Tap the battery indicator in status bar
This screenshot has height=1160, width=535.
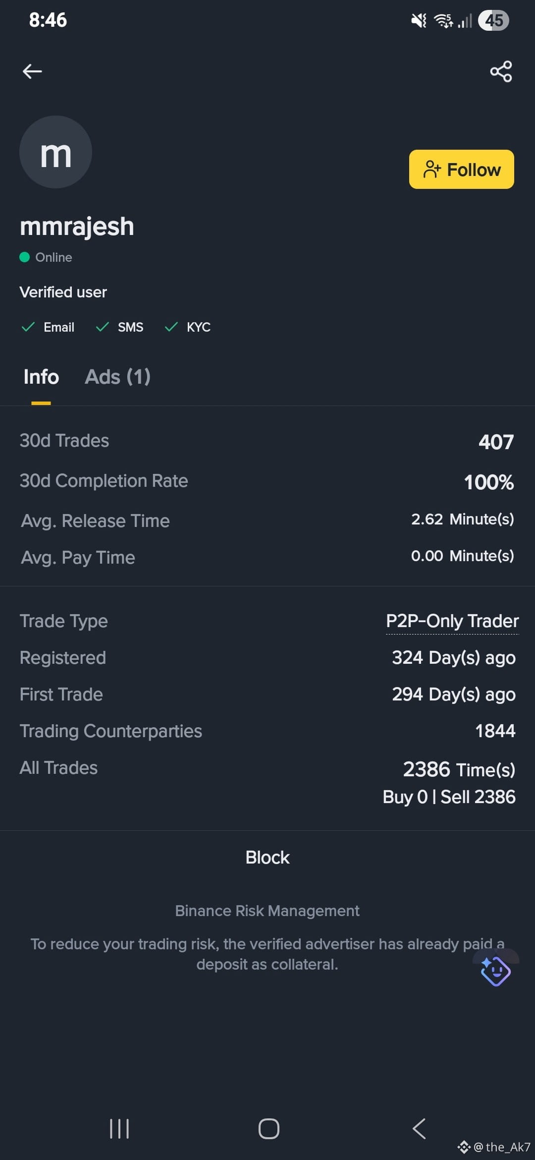point(493,20)
